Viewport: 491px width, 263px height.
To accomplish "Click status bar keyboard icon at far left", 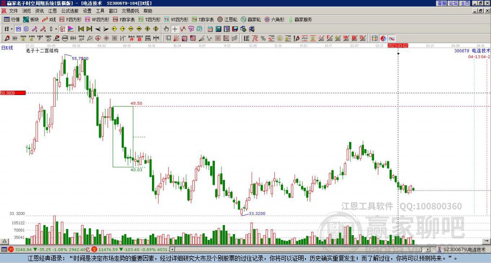I will point(4,250).
